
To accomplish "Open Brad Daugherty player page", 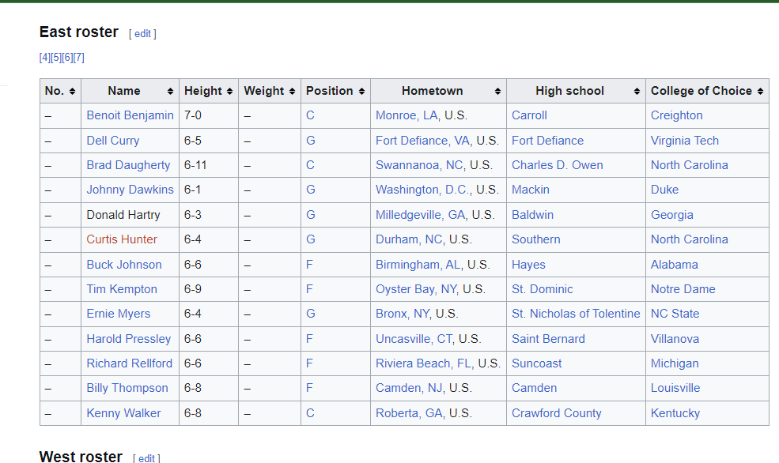I will [x=128, y=165].
